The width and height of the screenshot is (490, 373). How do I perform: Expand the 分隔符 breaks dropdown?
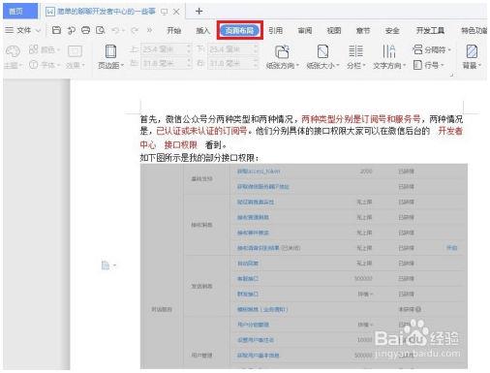pyautogui.click(x=449, y=49)
